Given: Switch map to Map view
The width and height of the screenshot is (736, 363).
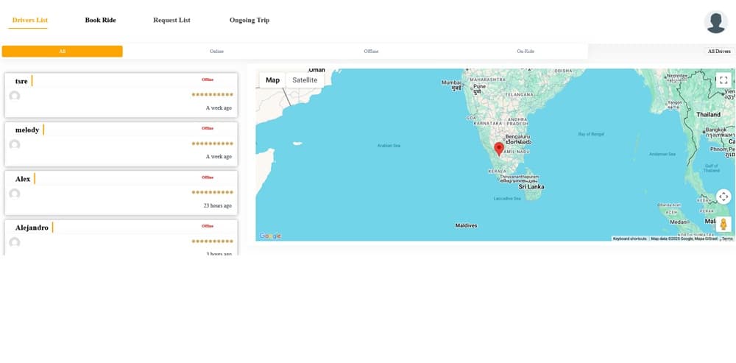Looking at the screenshot, I should [272, 80].
